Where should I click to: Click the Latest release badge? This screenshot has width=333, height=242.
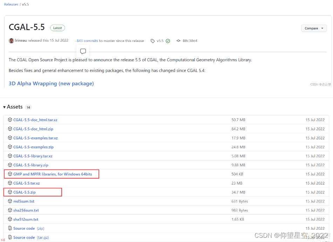[57, 28]
